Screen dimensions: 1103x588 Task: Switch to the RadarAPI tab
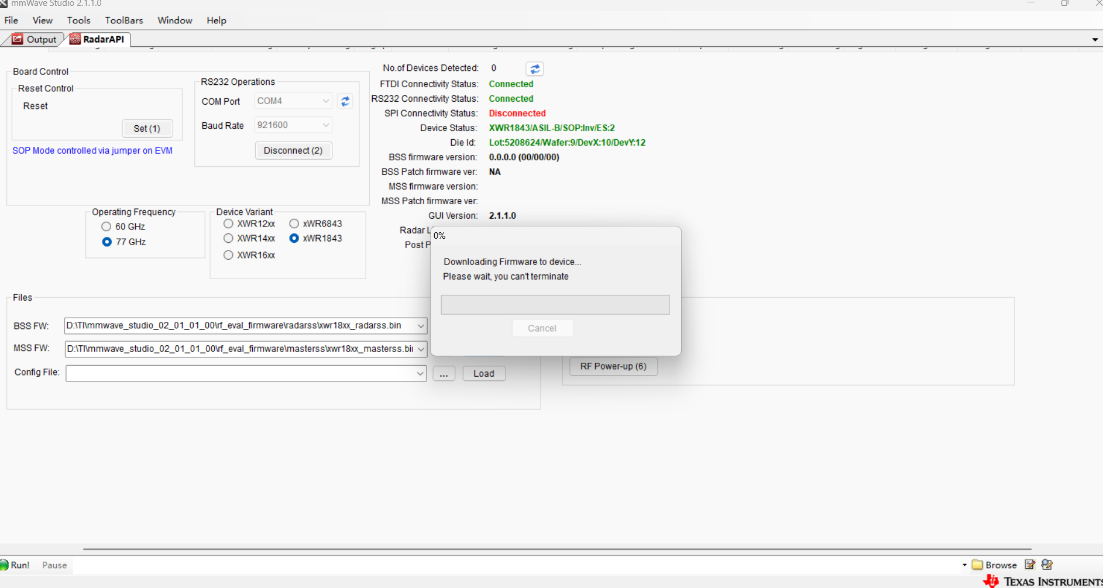tap(97, 39)
